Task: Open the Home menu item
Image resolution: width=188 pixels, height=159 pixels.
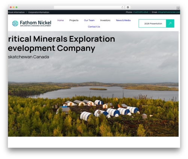Action: tap(61, 20)
